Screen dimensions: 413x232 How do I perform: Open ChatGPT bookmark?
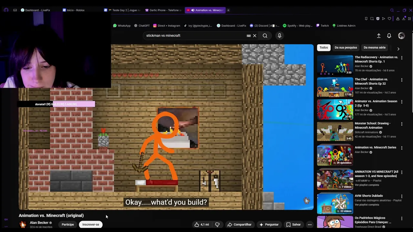click(x=142, y=26)
